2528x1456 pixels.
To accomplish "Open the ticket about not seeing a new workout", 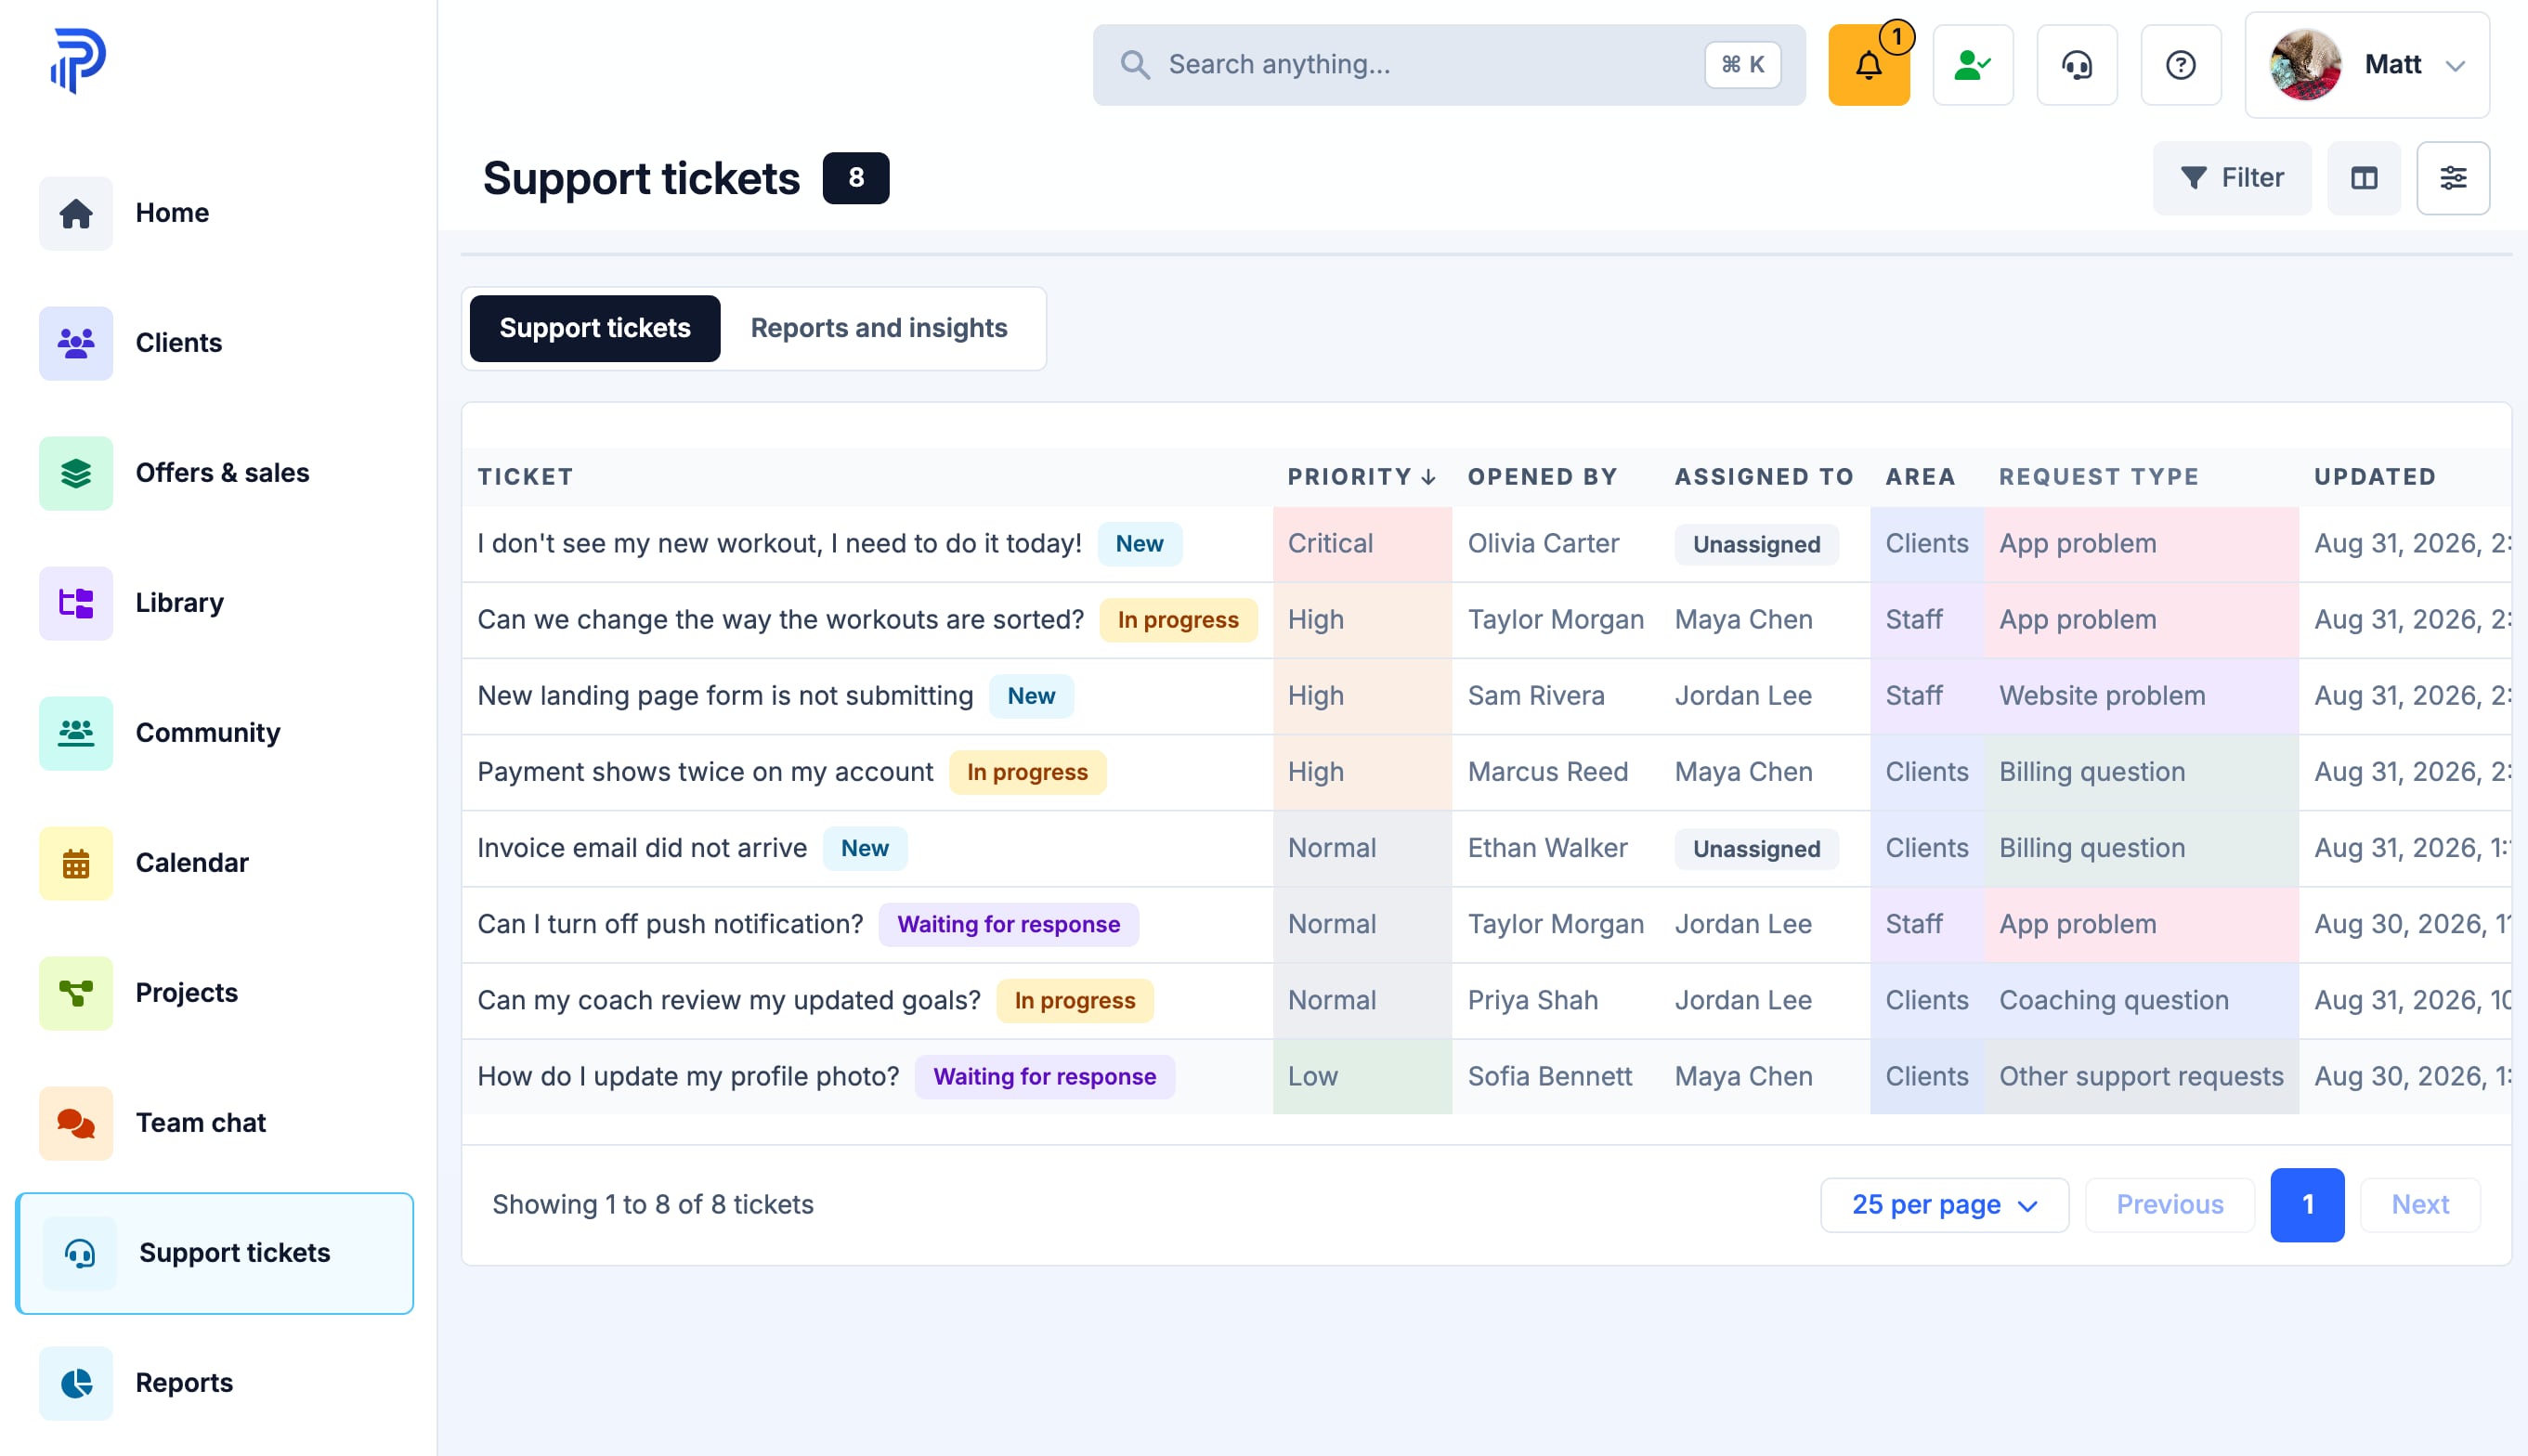I will 779,544.
